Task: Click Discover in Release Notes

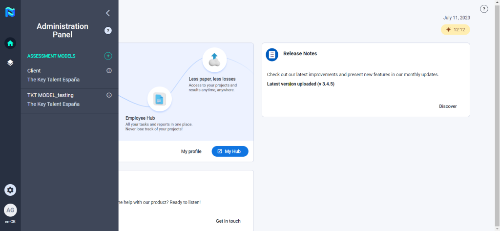Action: [448, 106]
